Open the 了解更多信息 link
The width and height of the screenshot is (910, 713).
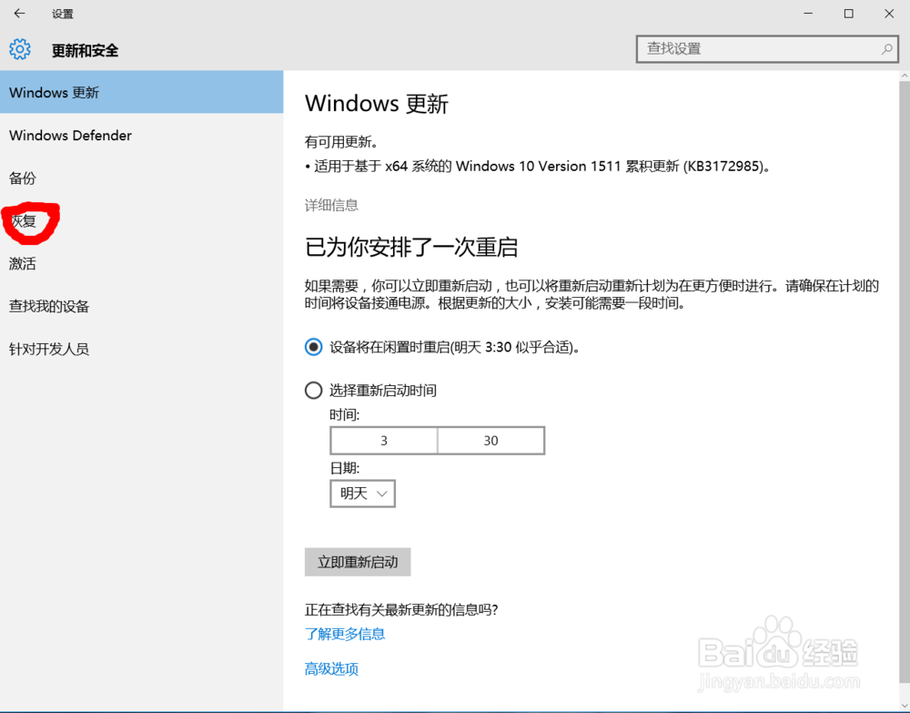point(345,634)
